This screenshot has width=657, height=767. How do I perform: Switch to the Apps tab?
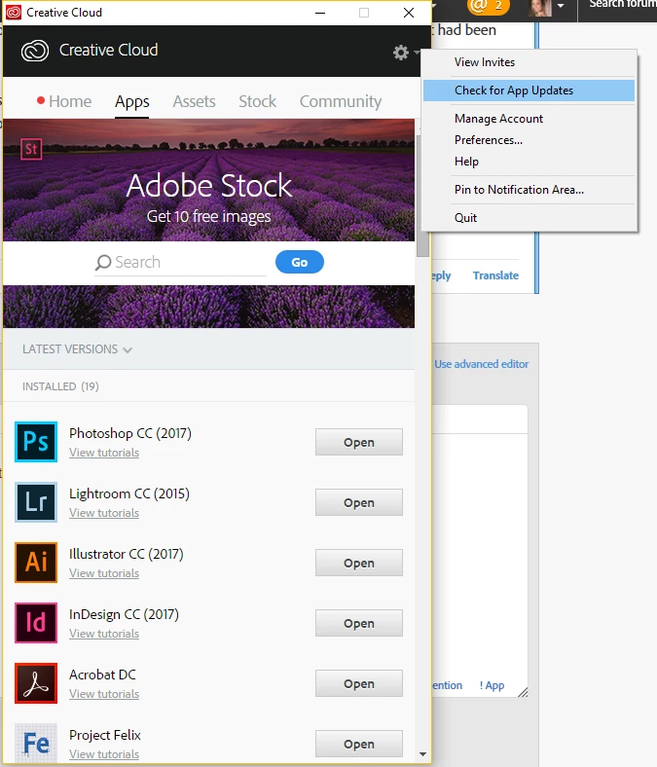click(132, 101)
